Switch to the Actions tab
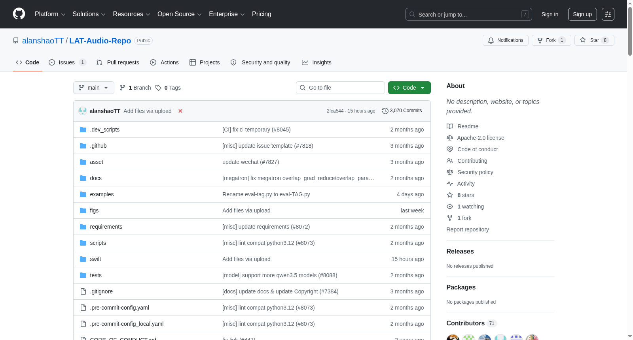The height and width of the screenshot is (340, 633). click(x=164, y=62)
